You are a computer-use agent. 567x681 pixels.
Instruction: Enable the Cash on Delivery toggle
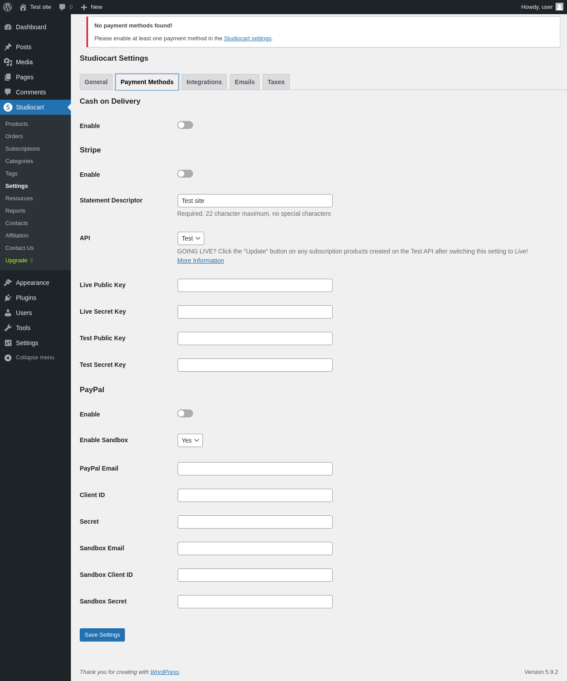coord(185,125)
